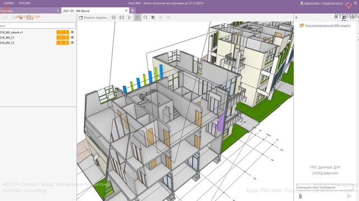Click the last greyed-out toolbar icon
The image size is (359, 201).
click(169, 17)
